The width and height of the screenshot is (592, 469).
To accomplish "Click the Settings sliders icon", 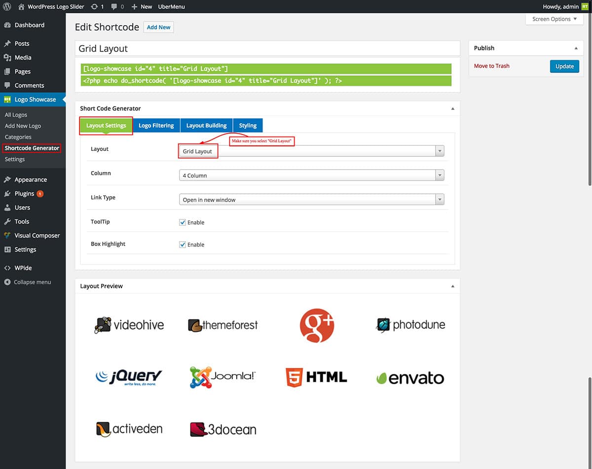I will coord(7,250).
